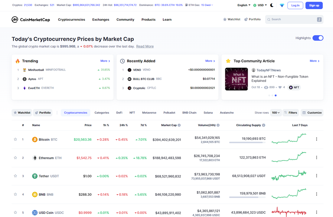Click the BNB coin icon
333x217 pixels.
[x=35, y=194]
